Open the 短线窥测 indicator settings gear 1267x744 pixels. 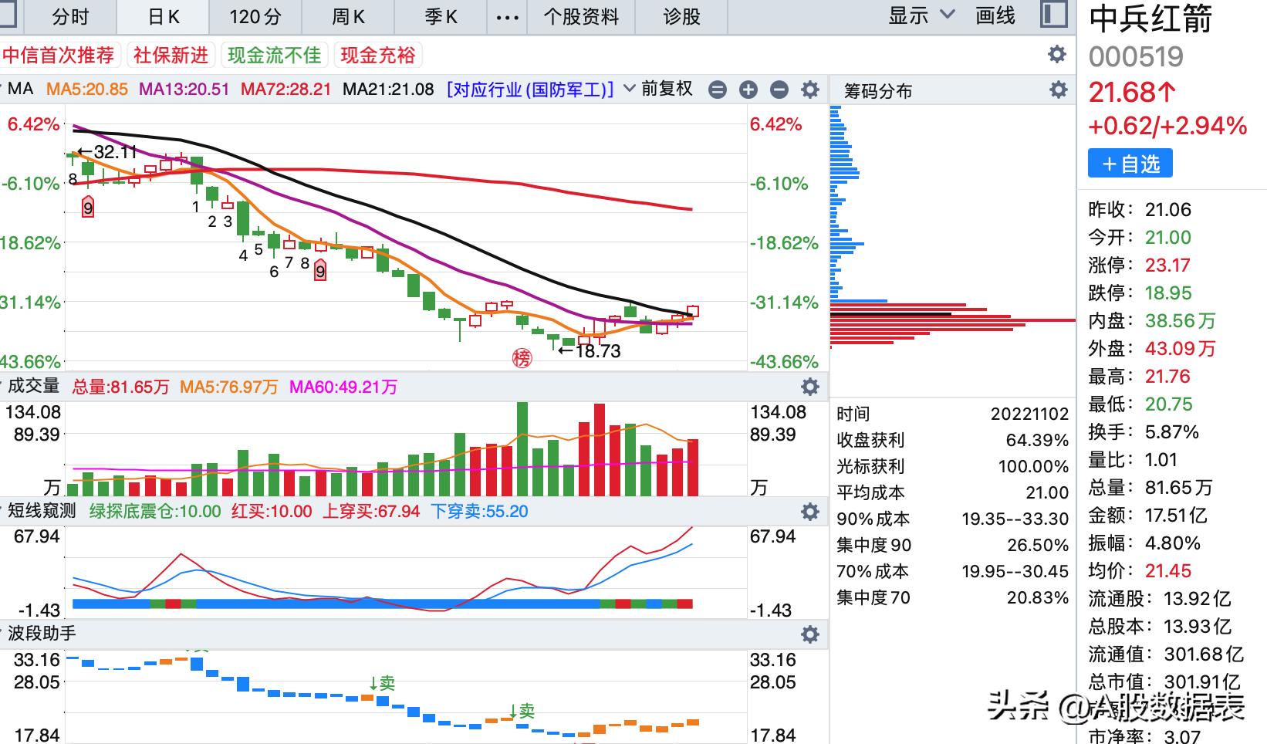(x=809, y=512)
